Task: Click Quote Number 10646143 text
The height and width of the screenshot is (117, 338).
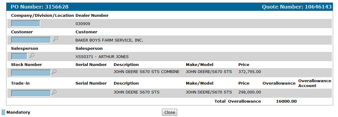Action: click(x=297, y=7)
